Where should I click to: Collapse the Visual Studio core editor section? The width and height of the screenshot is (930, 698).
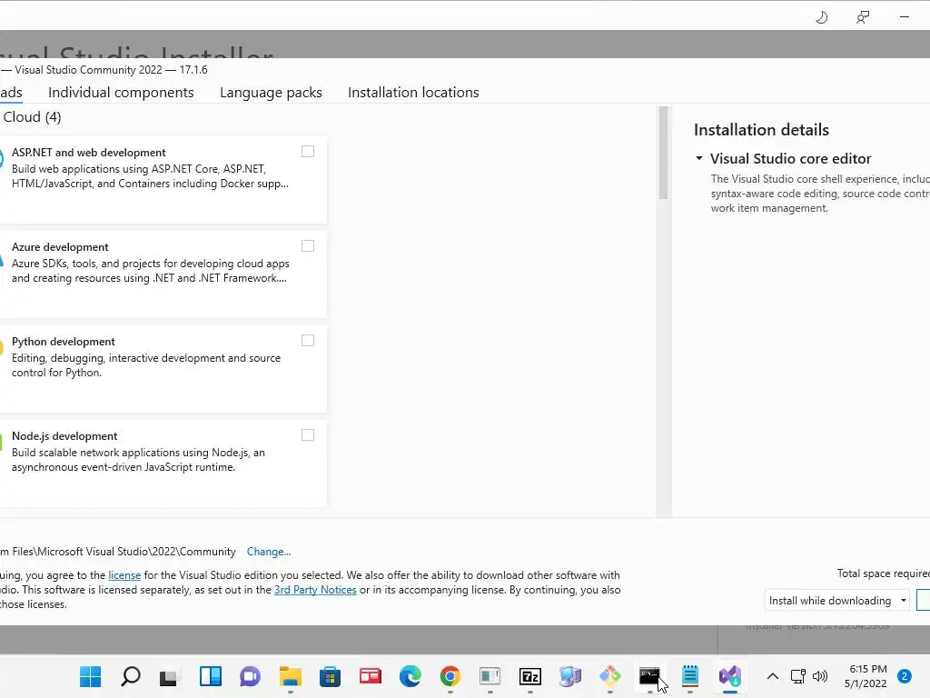click(x=699, y=158)
